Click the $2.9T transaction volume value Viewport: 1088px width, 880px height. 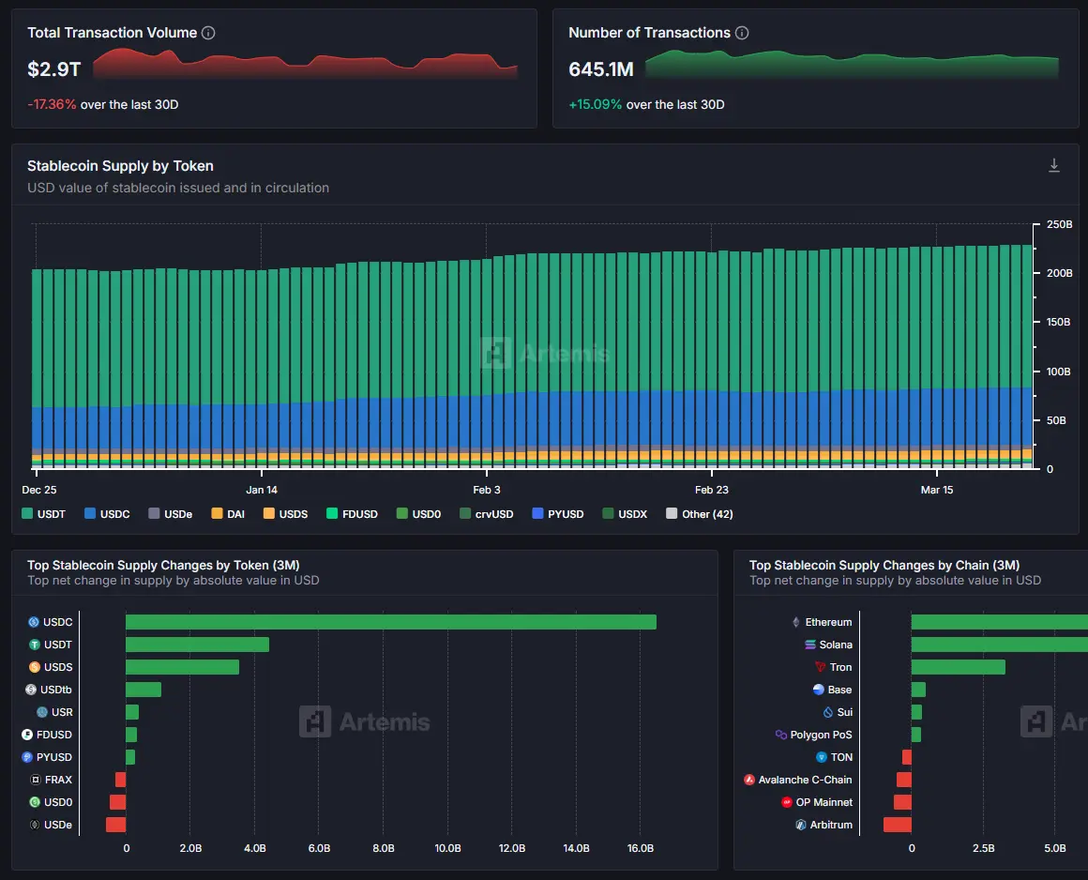click(x=54, y=69)
